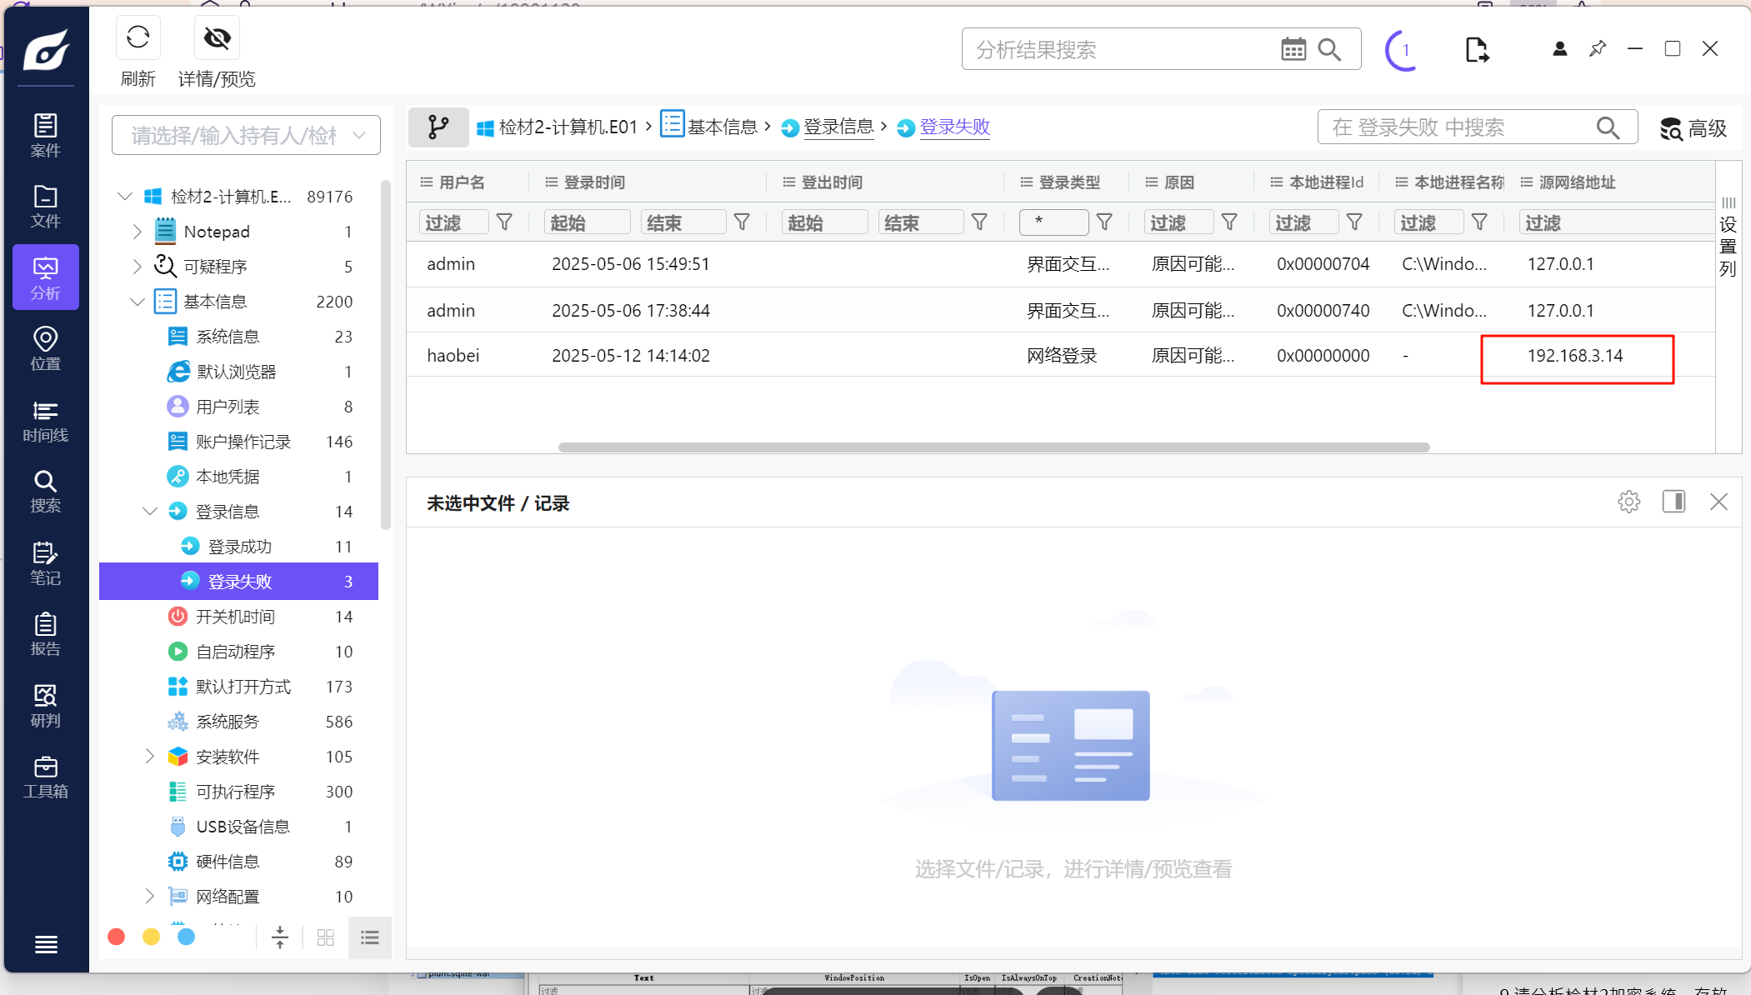Toggle the 详情/预览 eye icon
This screenshot has width=1751, height=995.
point(217,37)
